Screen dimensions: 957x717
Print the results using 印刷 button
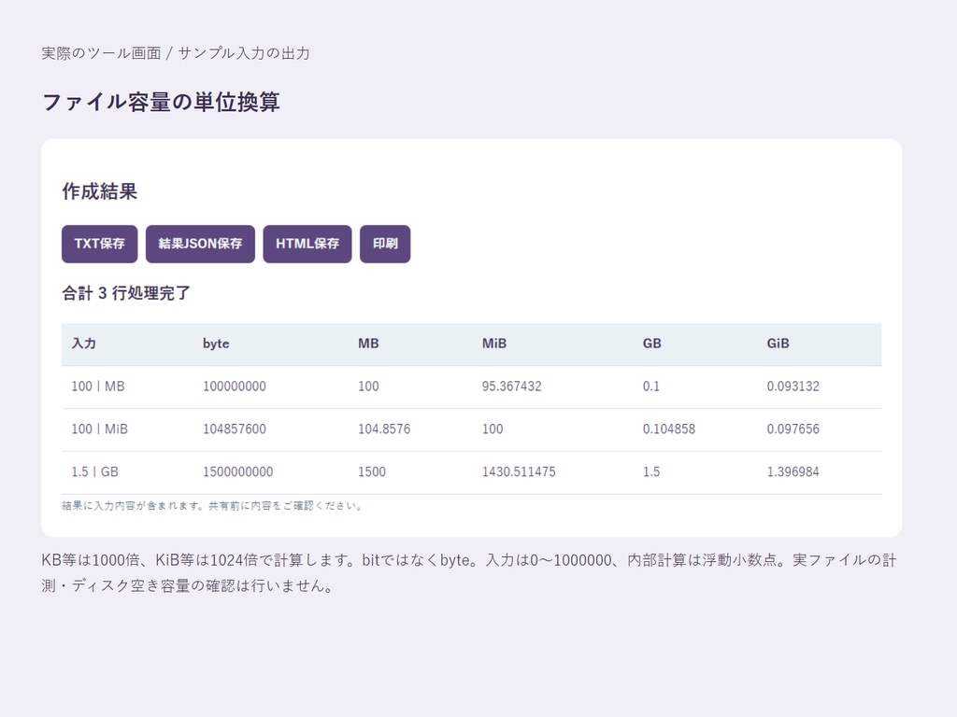(x=385, y=244)
